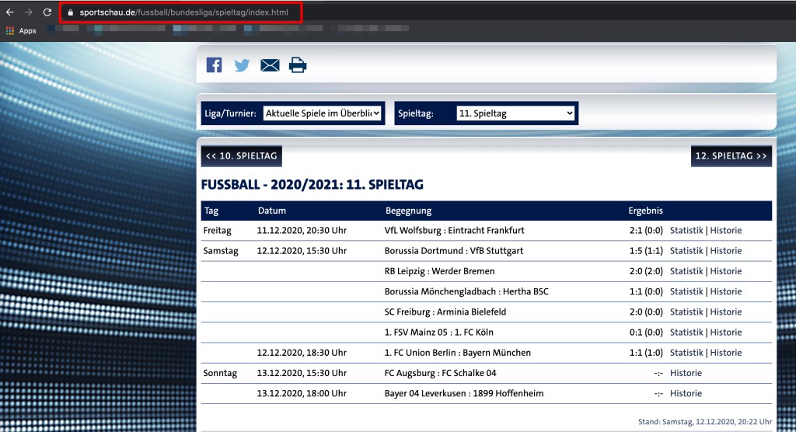The height and width of the screenshot is (432, 796).
Task: Send page by email envelope icon
Action: (x=270, y=65)
